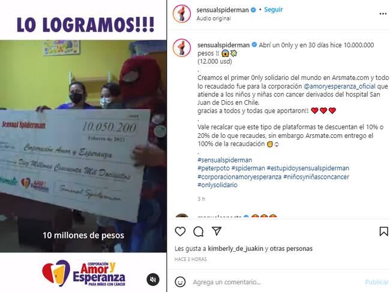Click the video showing the check
The width and height of the screenshot is (390, 292).
coord(83,146)
